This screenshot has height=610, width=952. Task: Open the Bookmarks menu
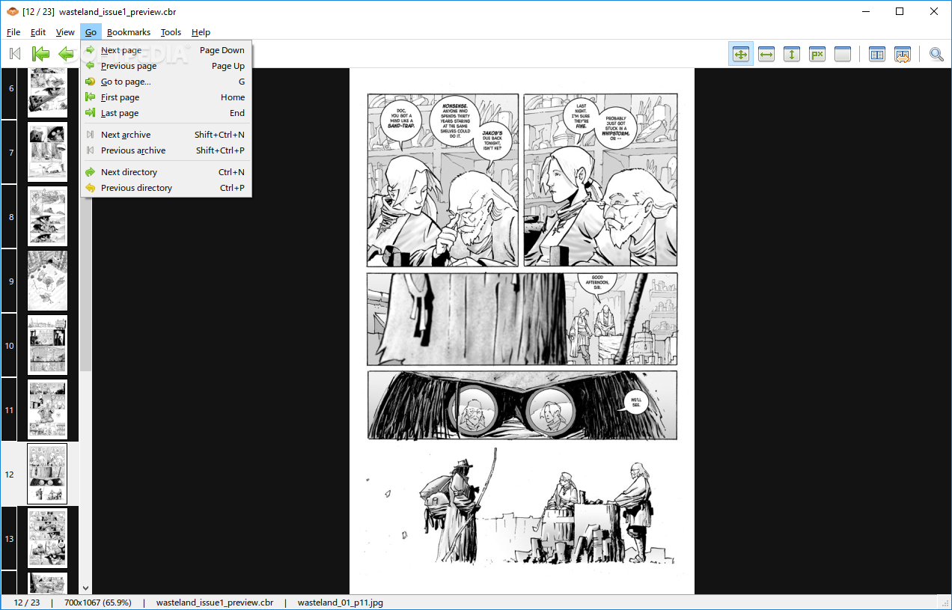[129, 32]
